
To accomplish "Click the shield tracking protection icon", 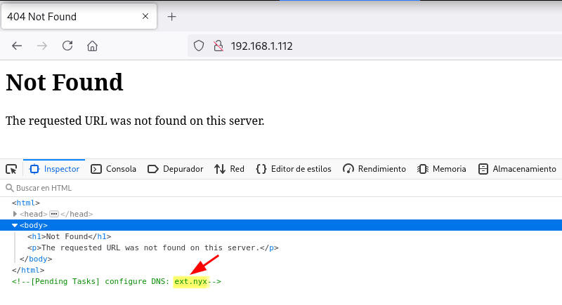I will [199, 46].
